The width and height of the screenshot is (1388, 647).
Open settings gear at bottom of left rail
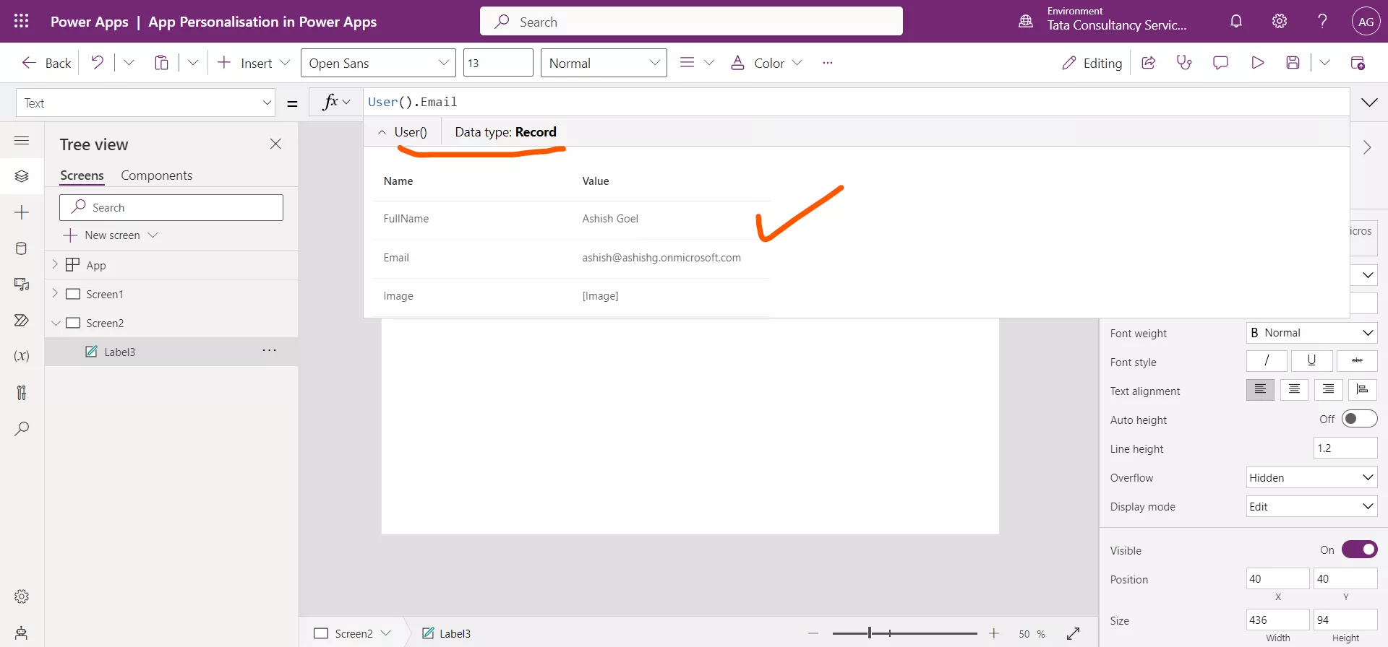22,596
